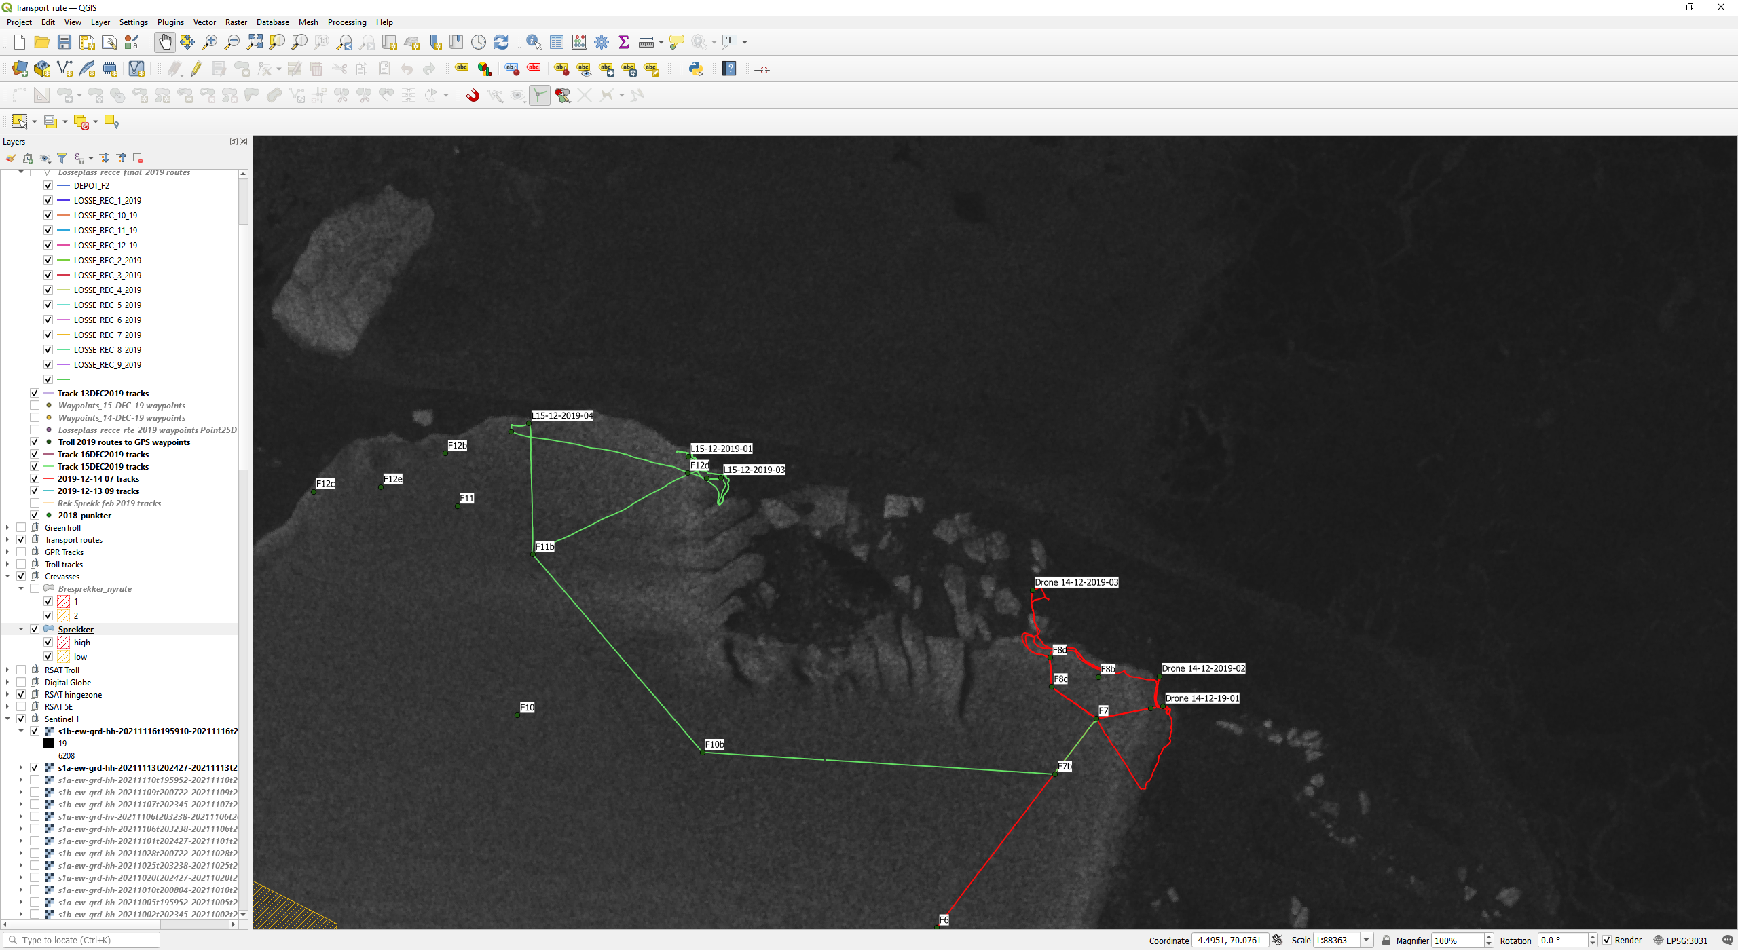The width and height of the screenshot is (1738, 950).
Task: Click the Help contents book icon
Action: [x=729, y=69]
